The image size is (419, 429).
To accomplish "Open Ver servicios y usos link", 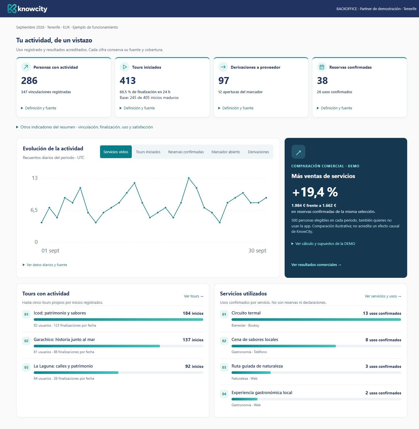I will click(383, 296).
